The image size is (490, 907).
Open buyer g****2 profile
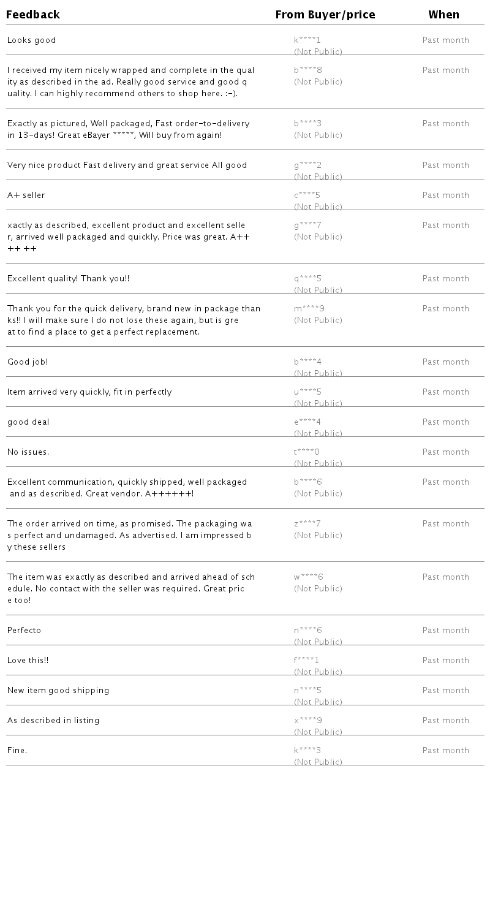pos(307,165)
